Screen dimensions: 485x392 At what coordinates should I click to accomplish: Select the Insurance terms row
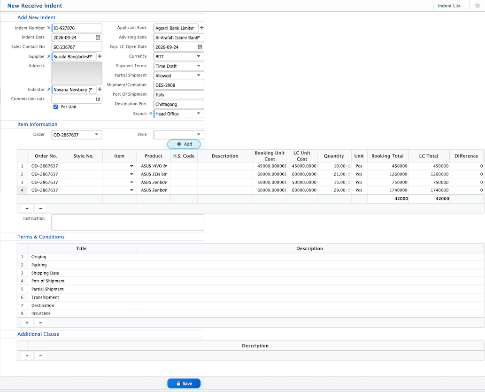pyautogui.click(x=251, y=314)
